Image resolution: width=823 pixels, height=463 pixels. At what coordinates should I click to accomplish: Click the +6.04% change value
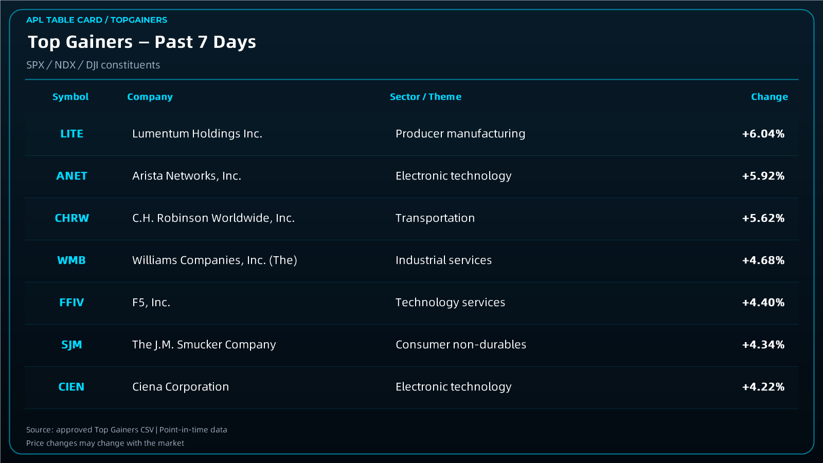click(763, 134)
